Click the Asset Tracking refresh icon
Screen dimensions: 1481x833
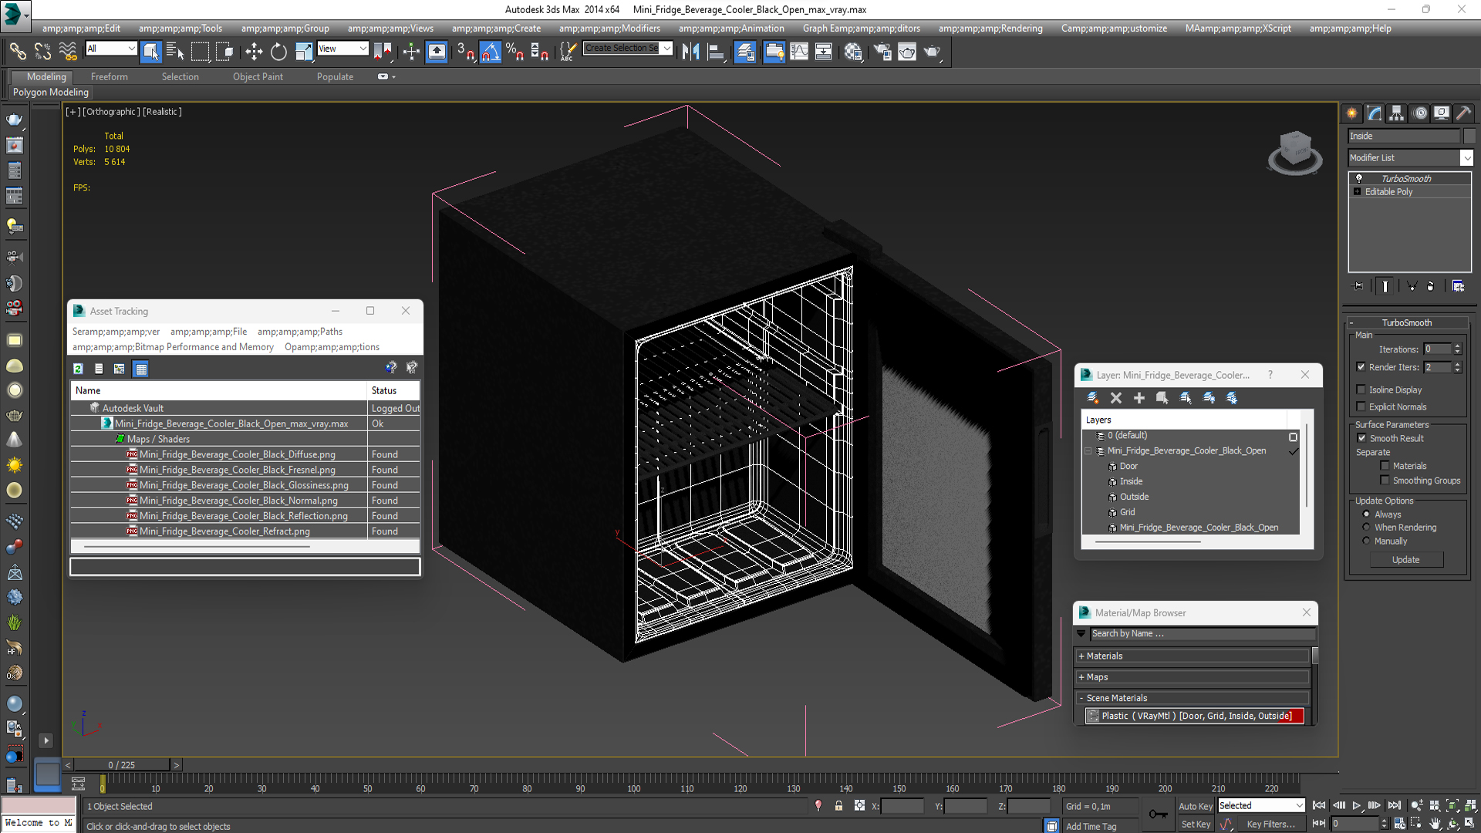tap(79, 368)
